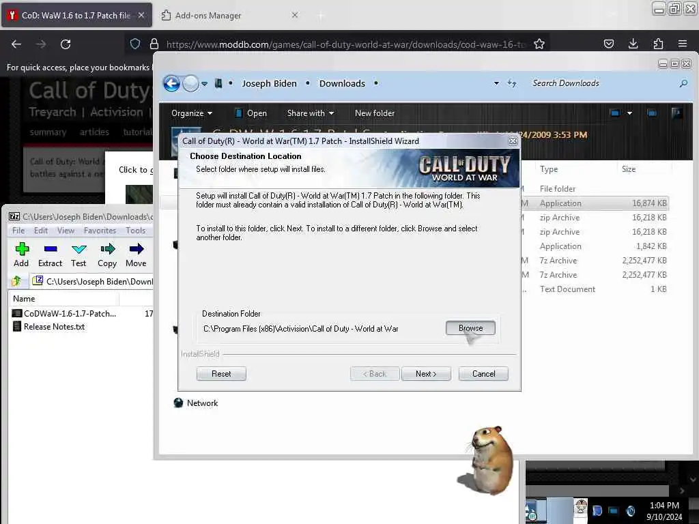Toggle the Explorer preview pane icon

coord(652,113)
